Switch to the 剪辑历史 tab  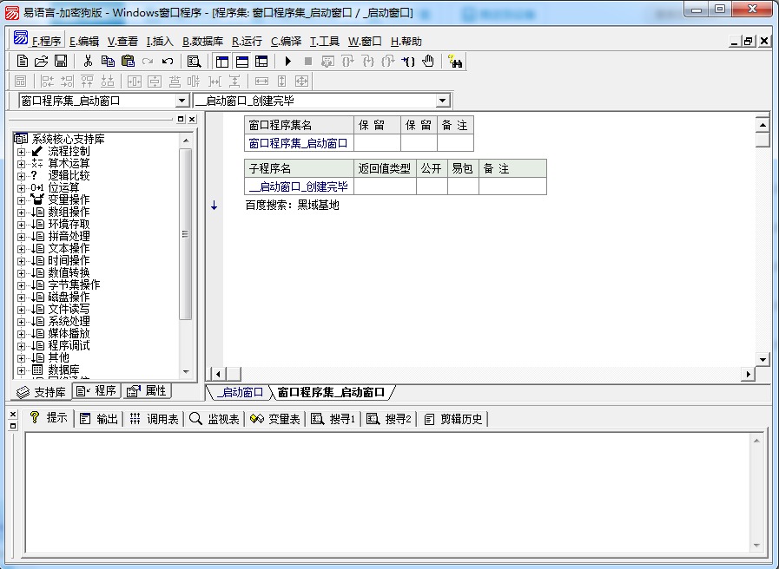click(452, 419)
